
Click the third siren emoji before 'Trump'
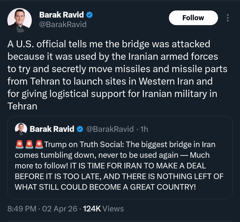pyautogui.click(x=39, y=144)
